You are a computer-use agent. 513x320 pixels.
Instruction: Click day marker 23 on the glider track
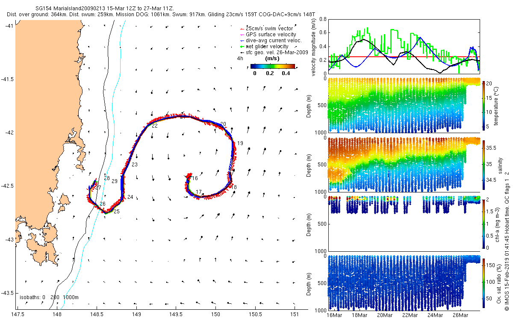click(x=135, y=165)
